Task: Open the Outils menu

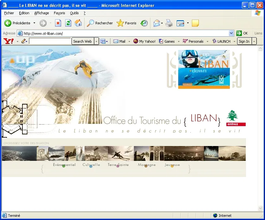Action: click(x=74, y=13)
